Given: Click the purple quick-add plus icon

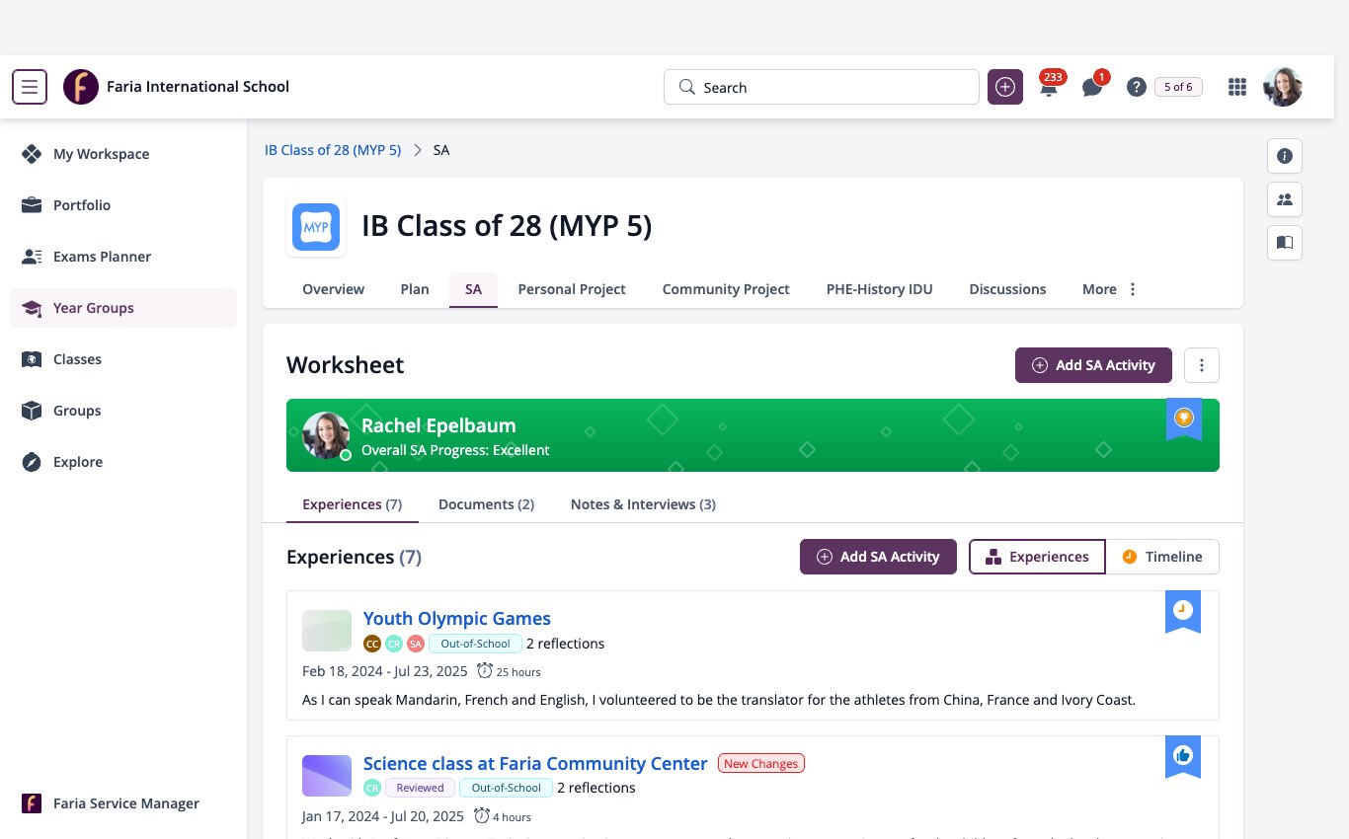Looking at the screenshot, I should pyautogui.click(x=1005, y=87).
